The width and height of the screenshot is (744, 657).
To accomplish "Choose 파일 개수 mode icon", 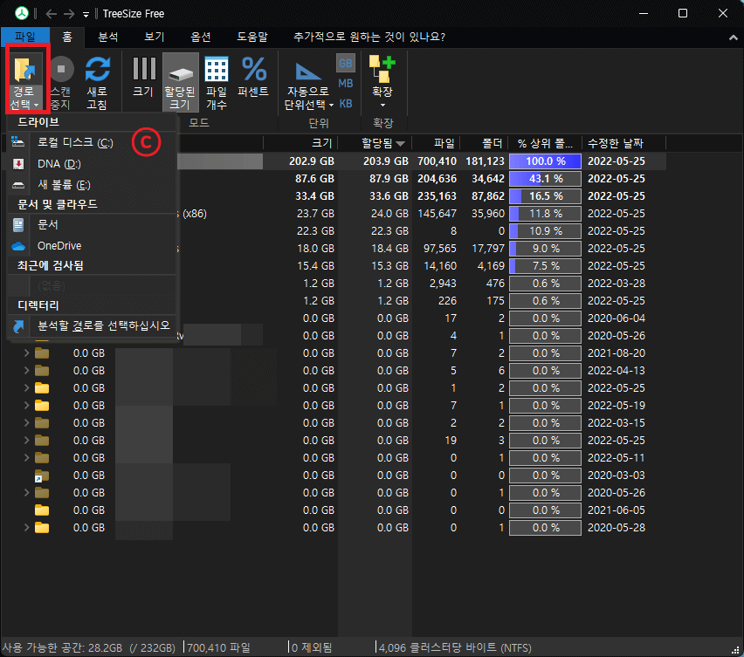I will point(217,69).
